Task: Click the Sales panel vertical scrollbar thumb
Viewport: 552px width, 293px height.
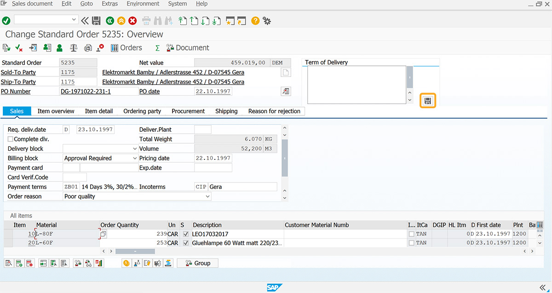Action: click(285, 158)
